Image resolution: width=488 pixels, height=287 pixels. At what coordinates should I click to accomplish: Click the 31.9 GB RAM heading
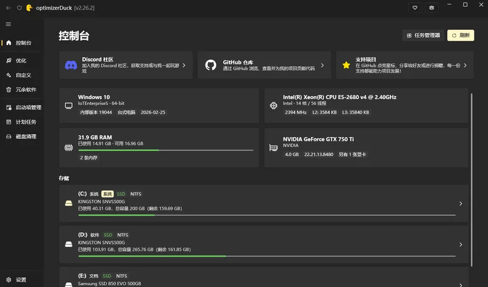(95, 137)
